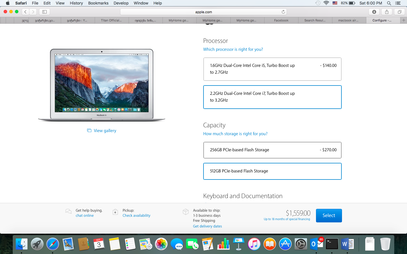Image resolution: width=407 pixels, height=254 pixels.
Task: Reload the apple.com page
Action: (x=283, y=12)
